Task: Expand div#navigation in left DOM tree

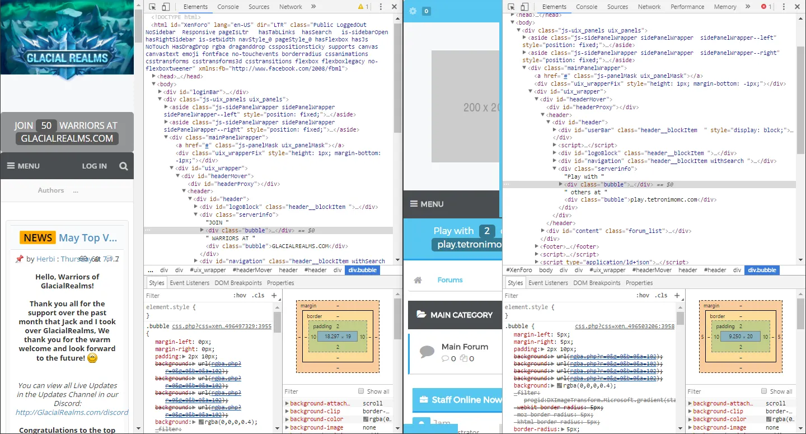Action: [x=196, y=262]
